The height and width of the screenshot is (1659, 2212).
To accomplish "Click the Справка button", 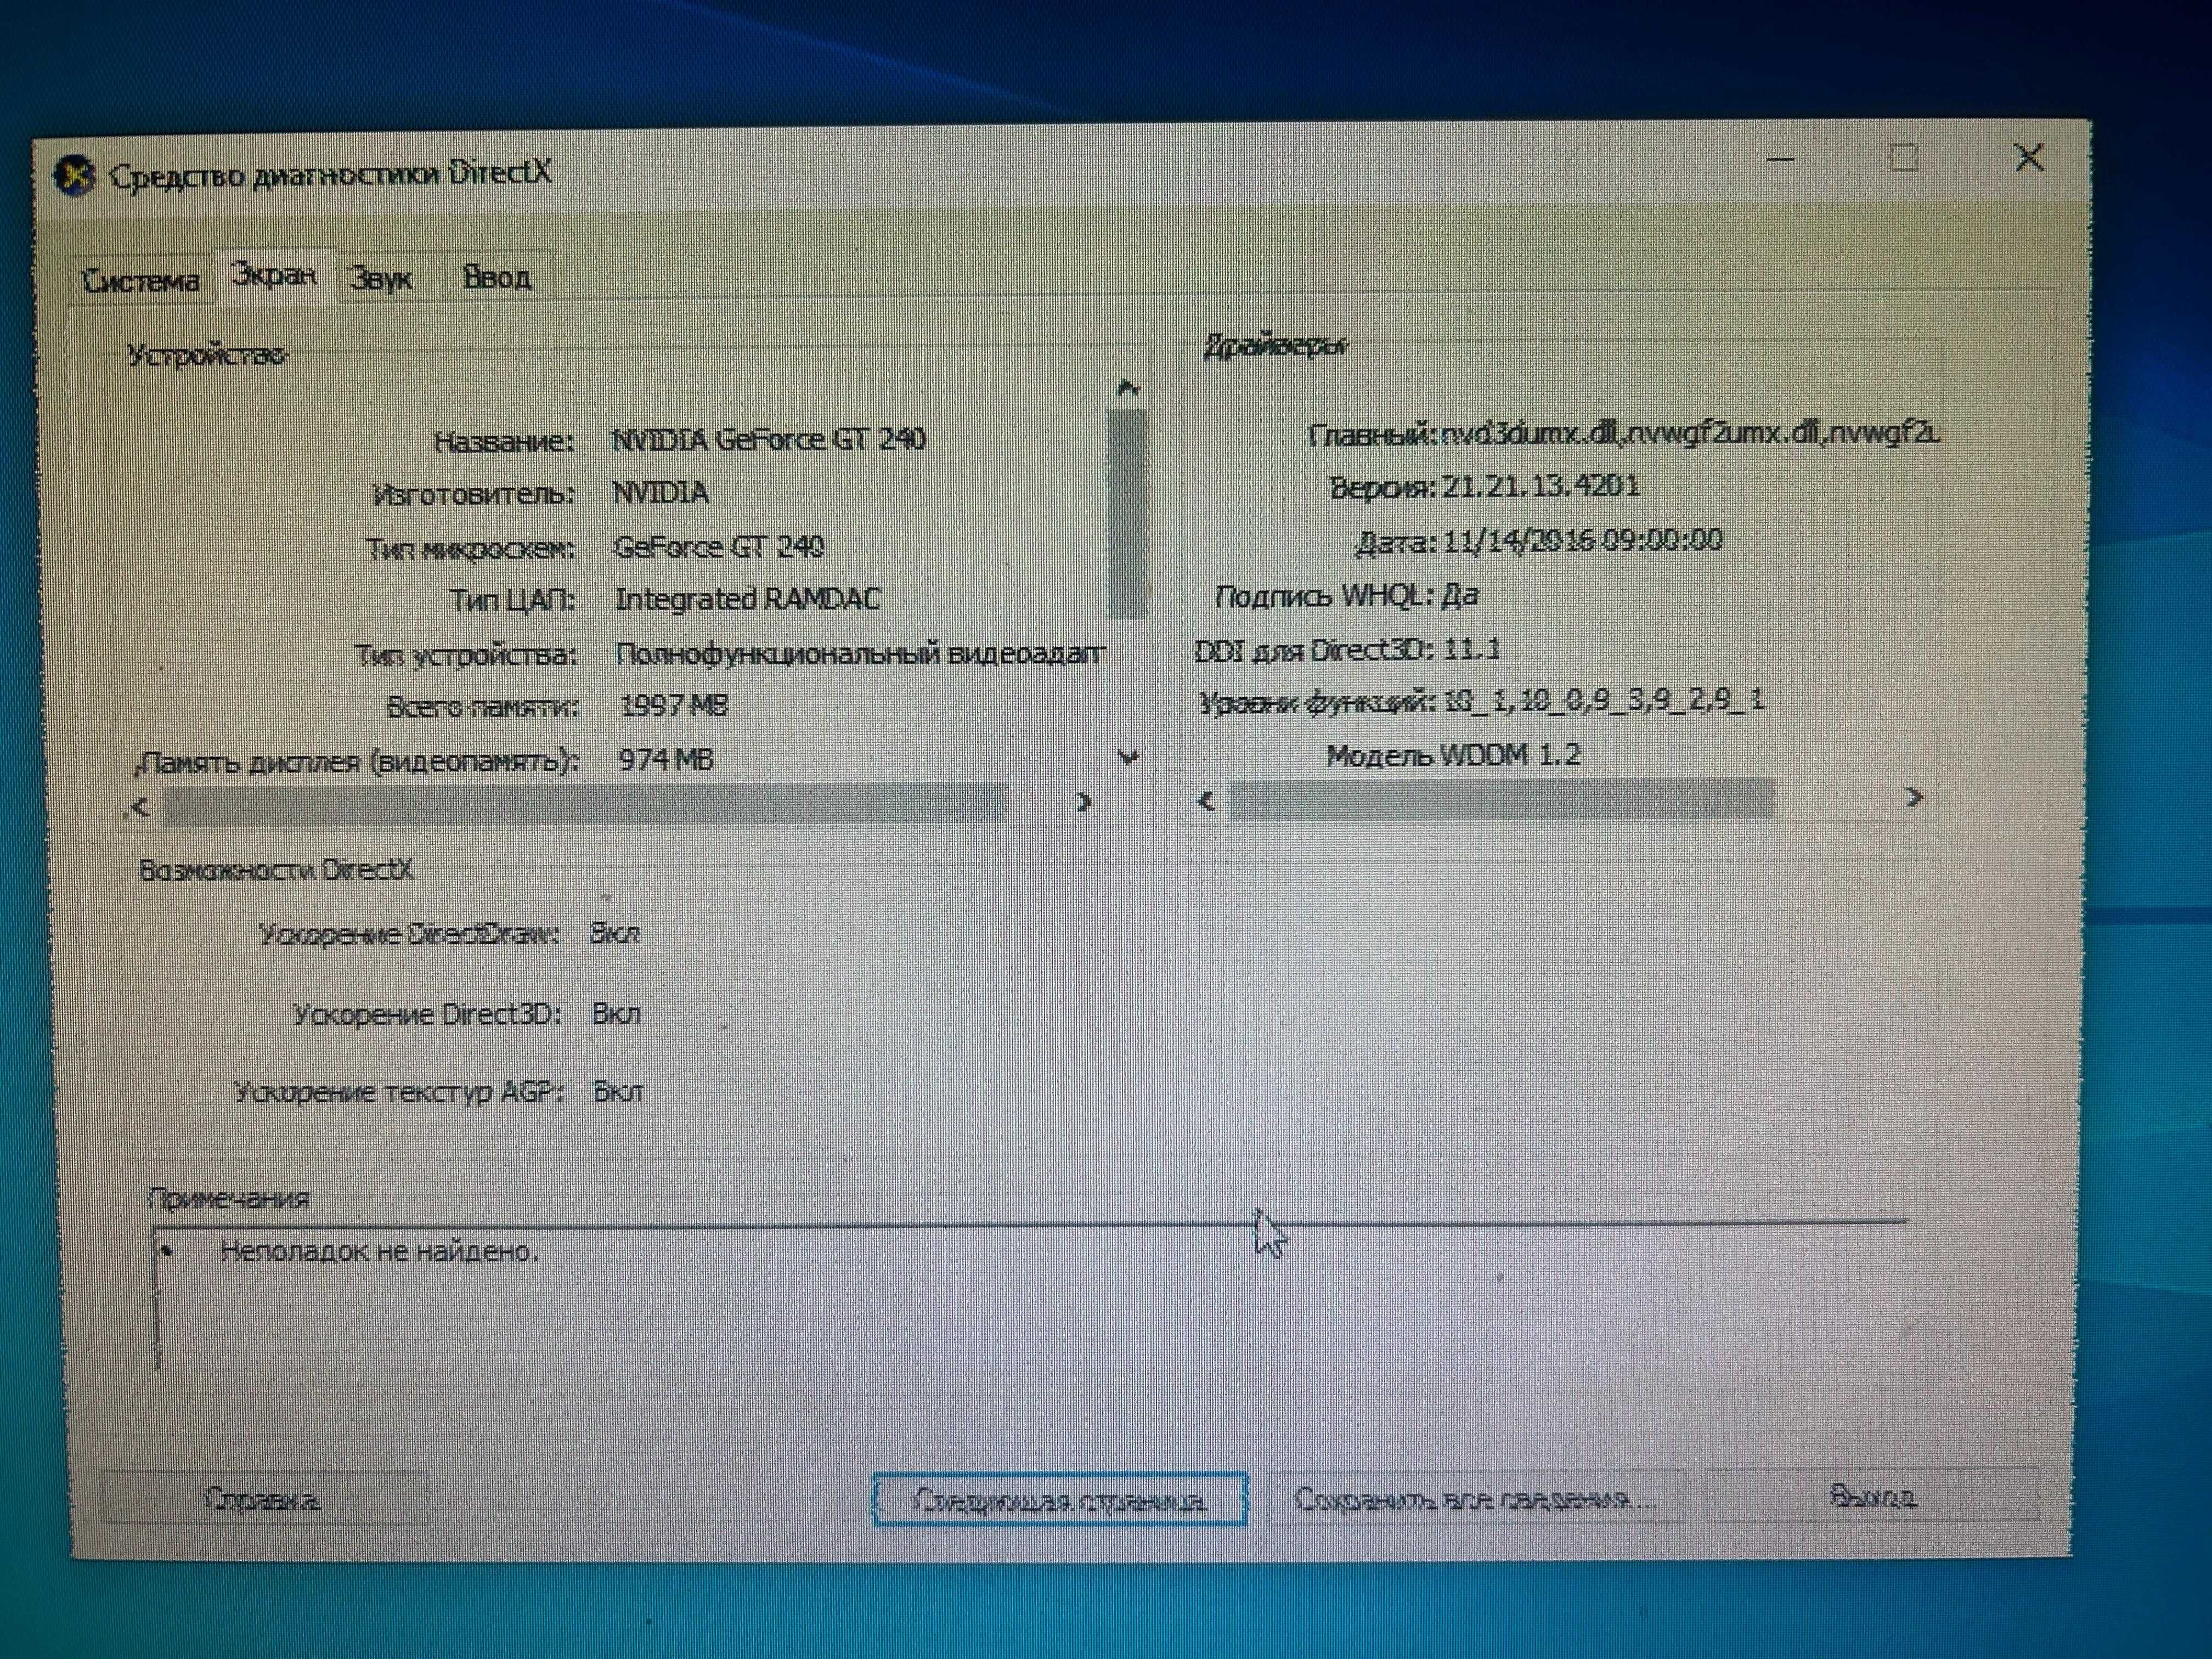I will click(x=263, y=1499).
